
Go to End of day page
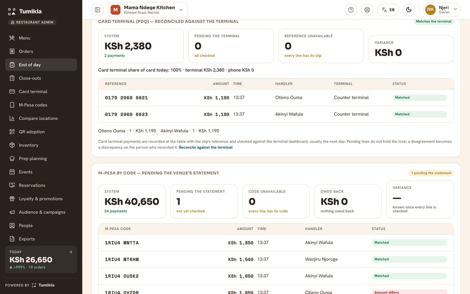tap(41, 65)
